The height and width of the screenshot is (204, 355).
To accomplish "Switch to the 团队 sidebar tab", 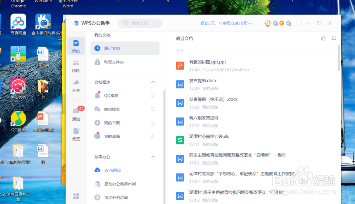I will tap(76, 66).
